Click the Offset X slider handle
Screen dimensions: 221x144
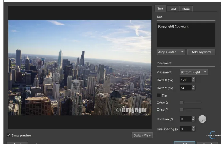pos(181,102)
